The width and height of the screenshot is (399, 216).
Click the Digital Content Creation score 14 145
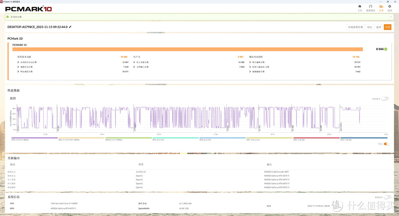coord(356,57)
